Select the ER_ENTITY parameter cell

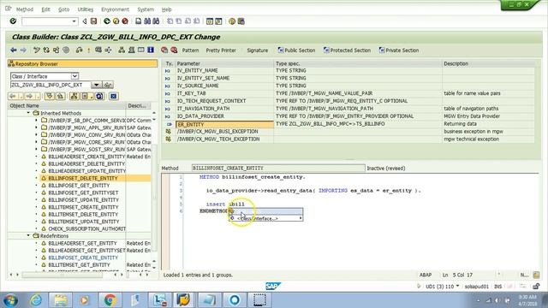click(224, 124)
